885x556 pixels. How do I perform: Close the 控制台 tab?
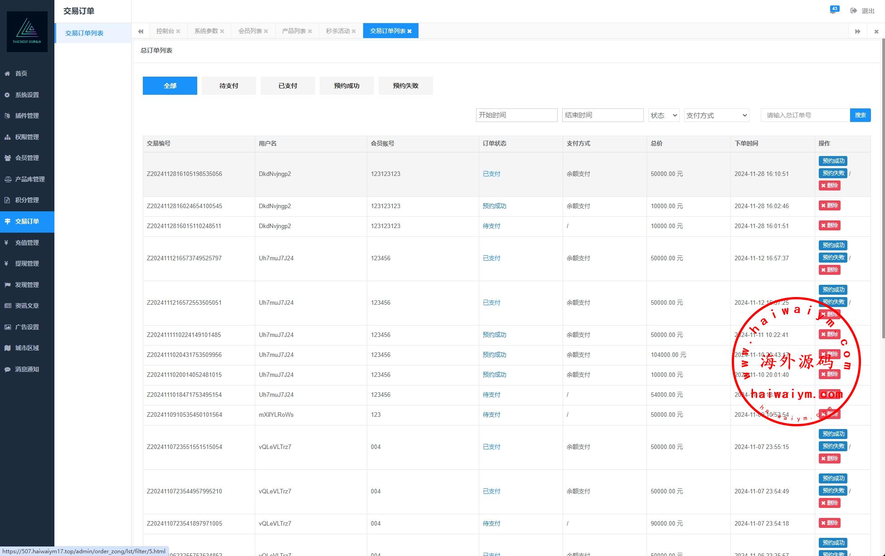tap(178, 31)
